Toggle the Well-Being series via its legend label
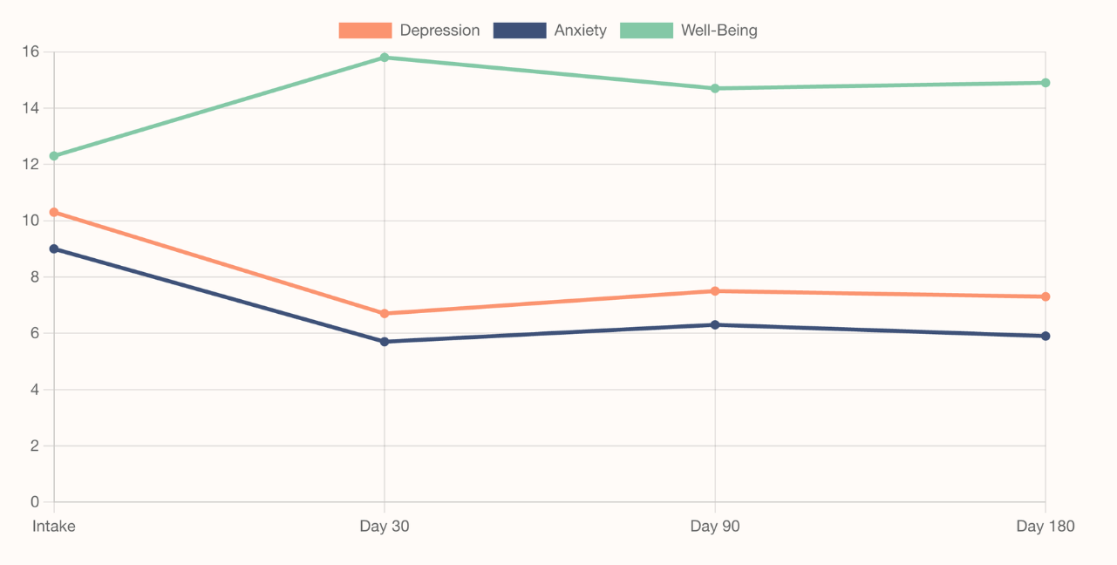The width and height of the screenshot is (1117, 565). coord(719,31)
